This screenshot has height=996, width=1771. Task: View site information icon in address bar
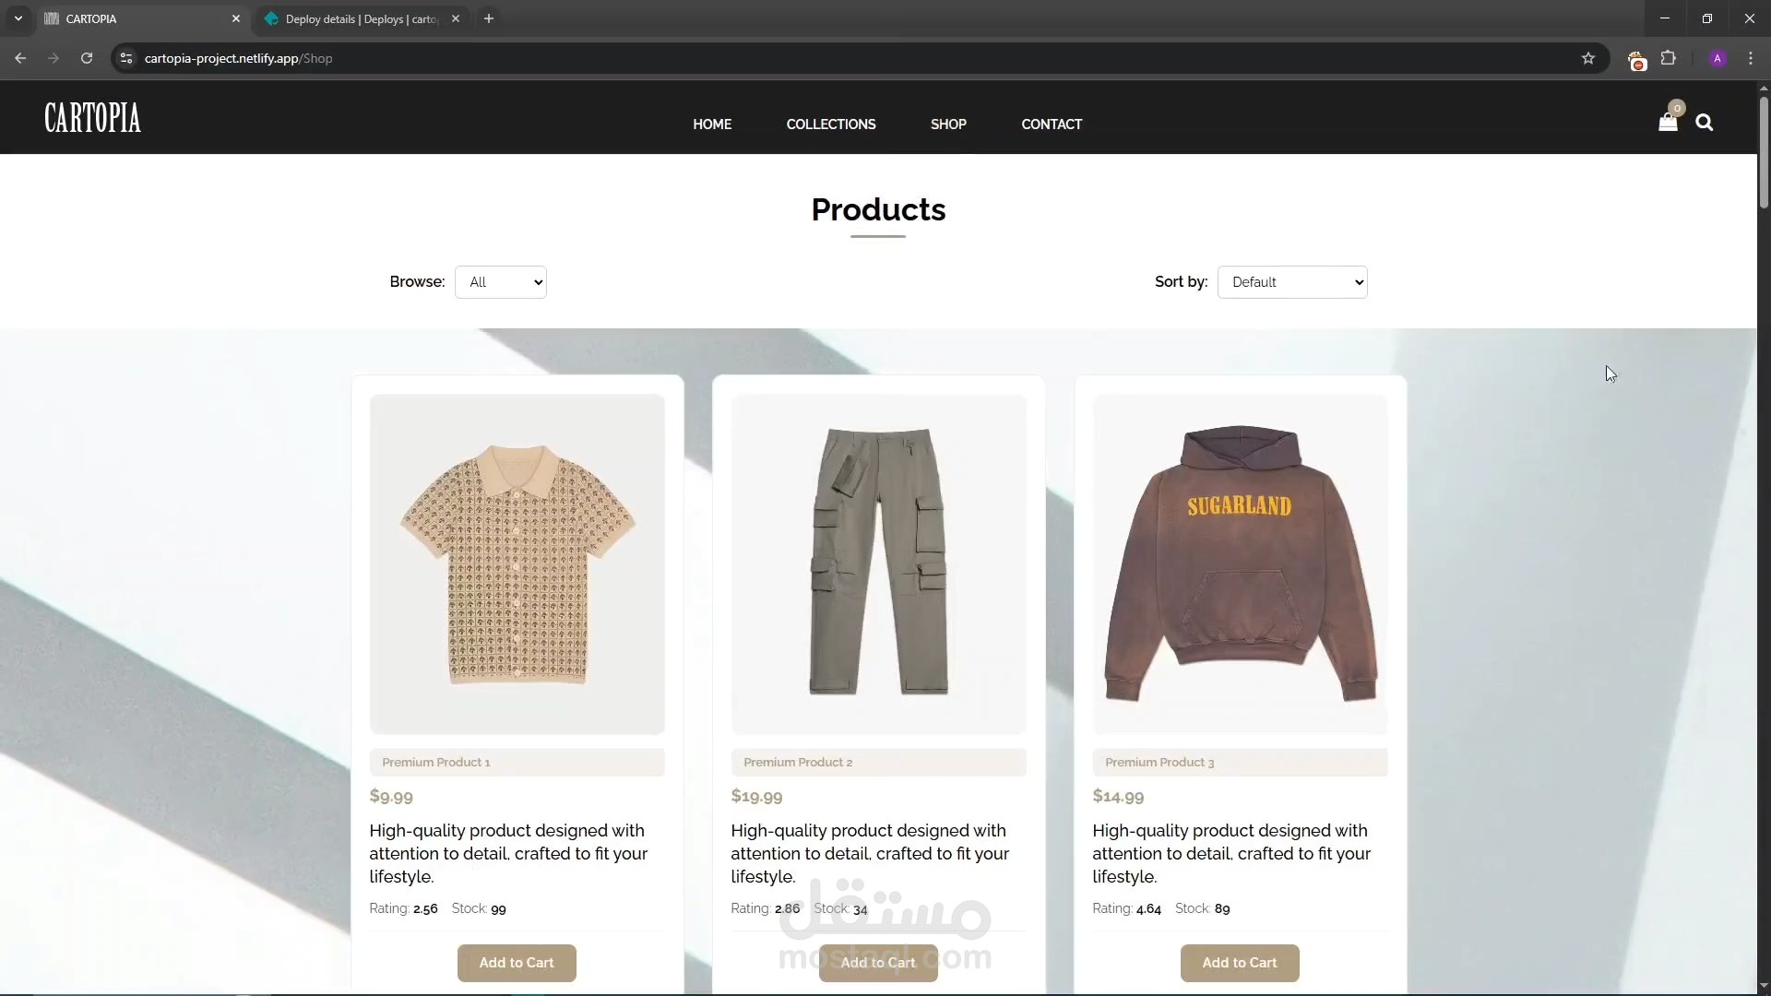point(126,58)
